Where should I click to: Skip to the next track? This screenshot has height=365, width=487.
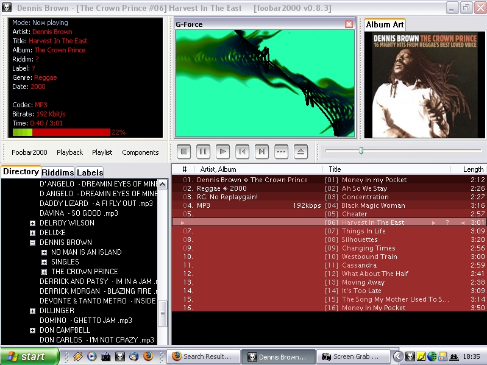(262, 152)
